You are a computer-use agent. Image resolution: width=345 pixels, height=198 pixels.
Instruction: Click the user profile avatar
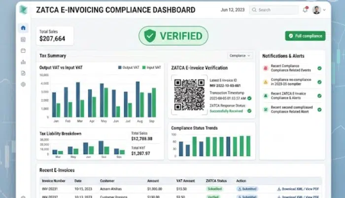(316, 10)
